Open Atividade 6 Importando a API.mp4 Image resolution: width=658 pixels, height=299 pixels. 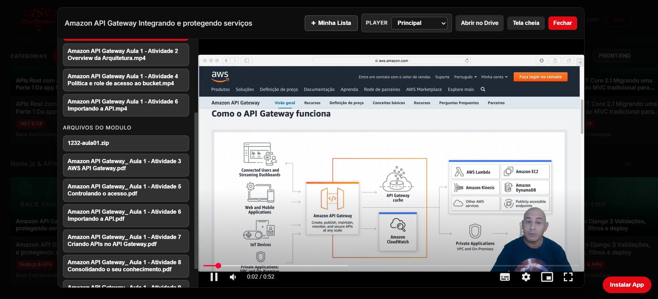click(126, 105)
